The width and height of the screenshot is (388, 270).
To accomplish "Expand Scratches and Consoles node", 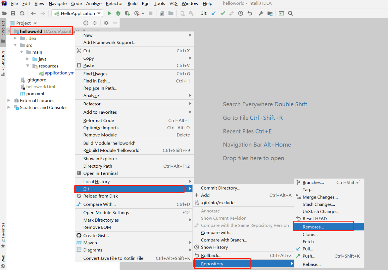I will click(x=9, y=107).
